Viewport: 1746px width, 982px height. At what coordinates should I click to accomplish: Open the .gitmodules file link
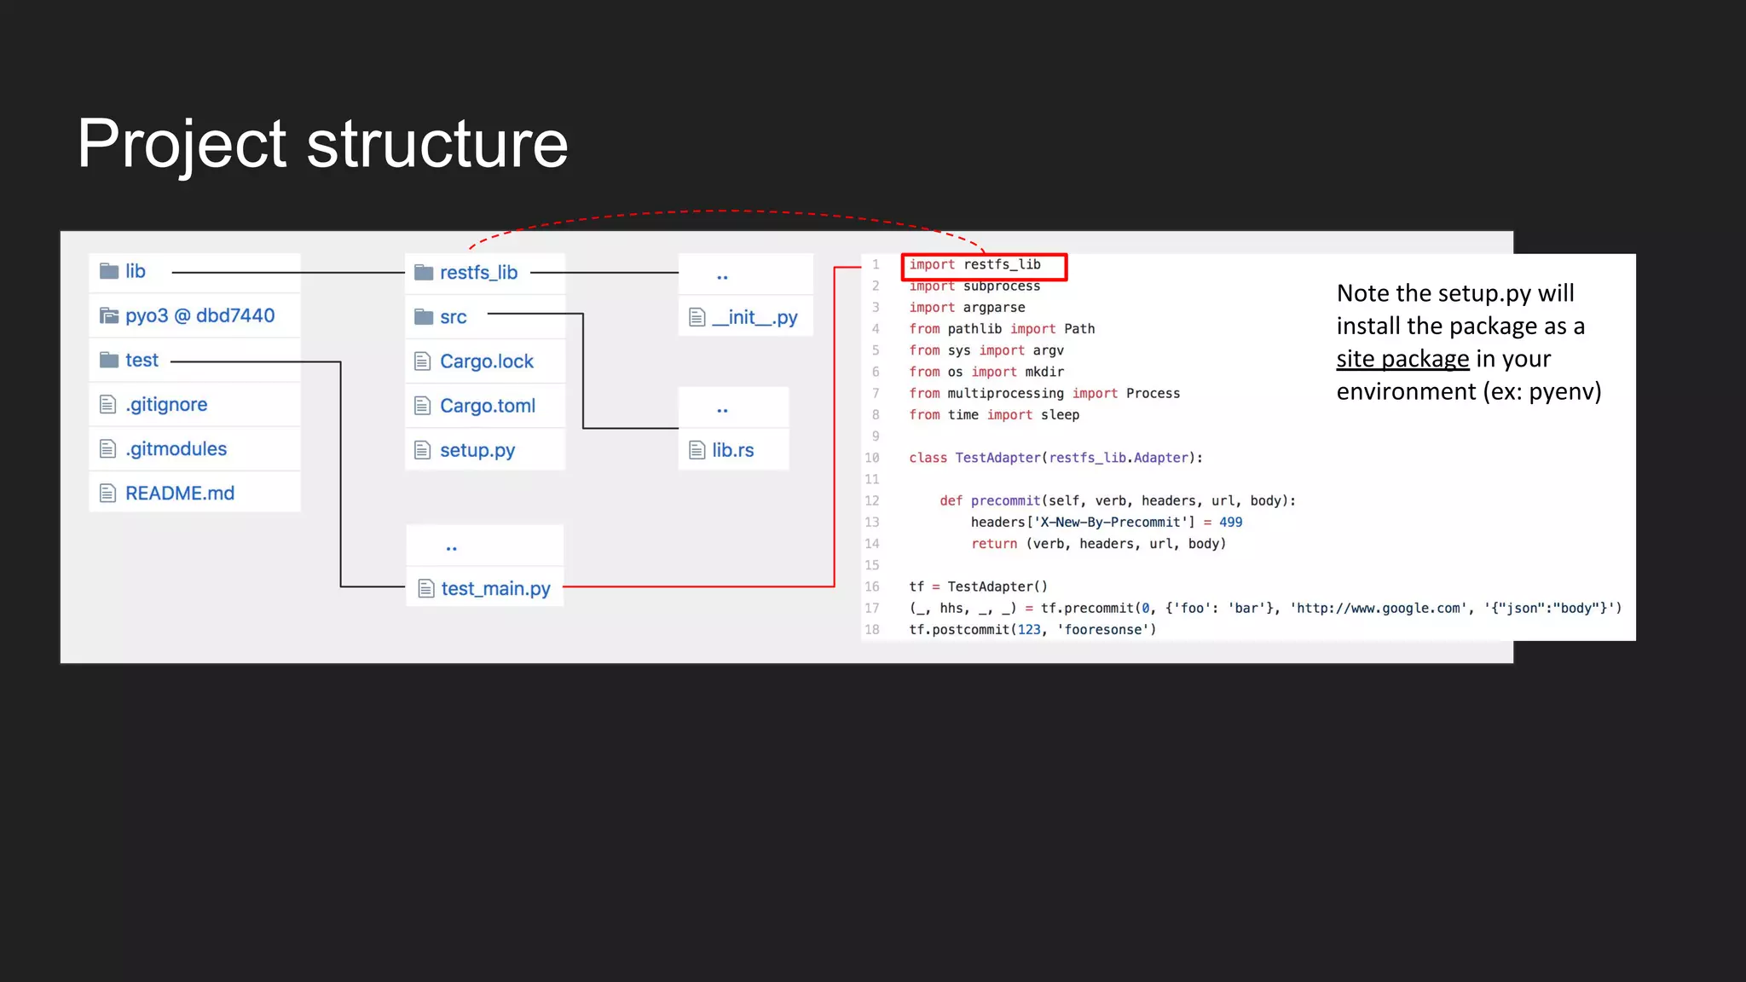click(x=176, y=448)
